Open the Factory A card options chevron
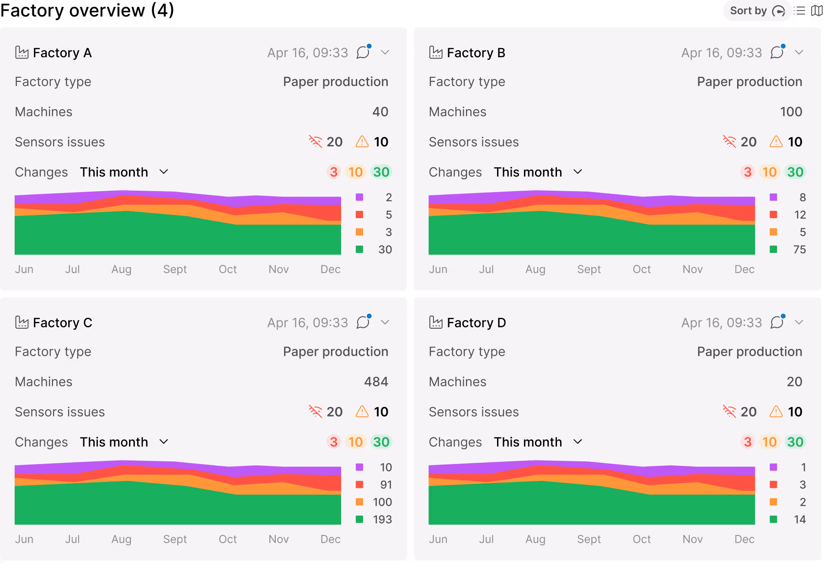 (x=385, y=52)
